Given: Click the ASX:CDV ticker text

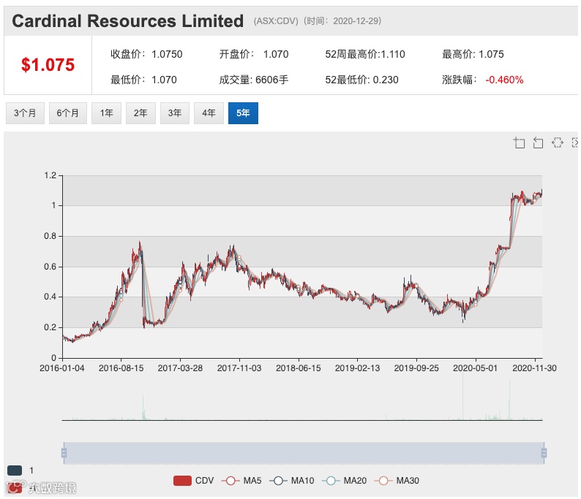Looking at the screenshot, I should click(x=276, y=20).
